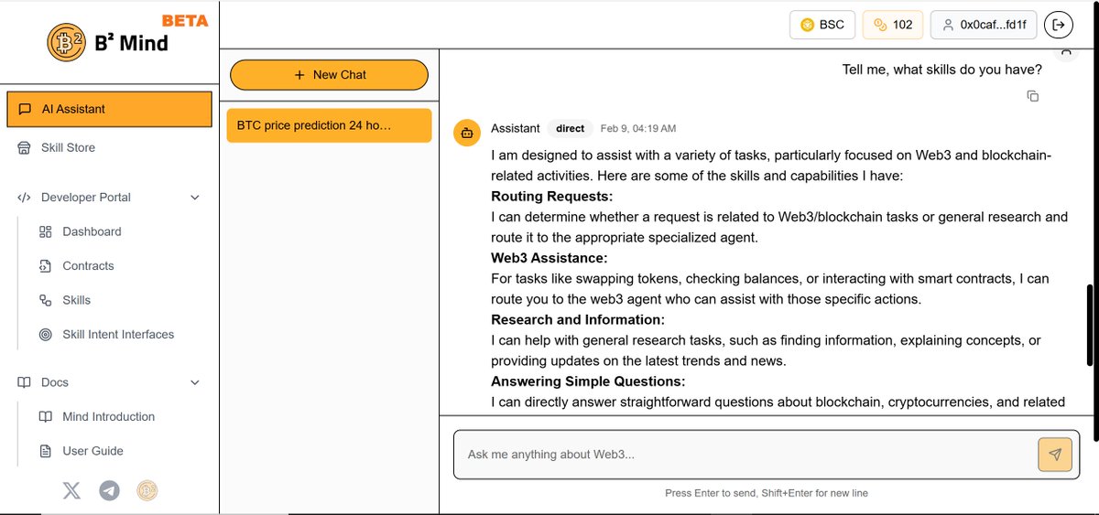This screenshot has height=515, width=1099.
Task: Click the Dashboard grid icon
Action: [46, 231]
